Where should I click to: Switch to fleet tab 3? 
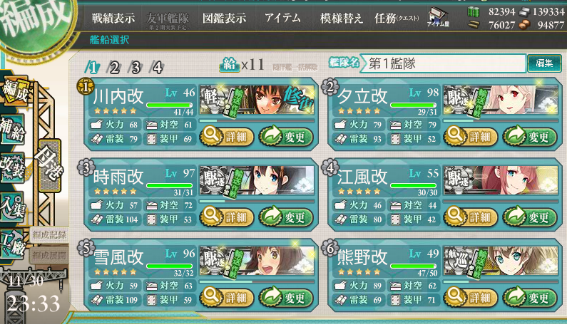tap(136, 67)
